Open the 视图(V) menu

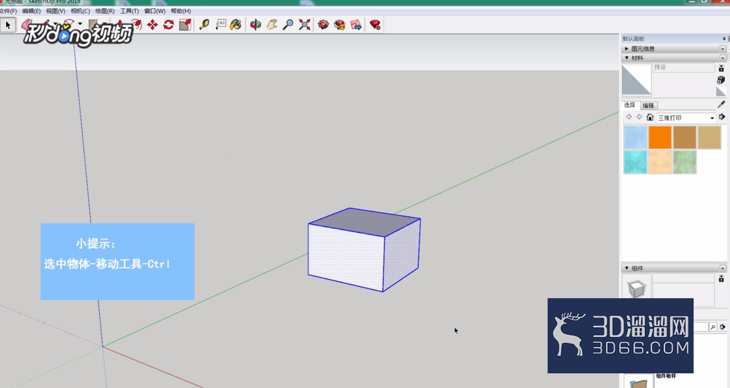55,11
